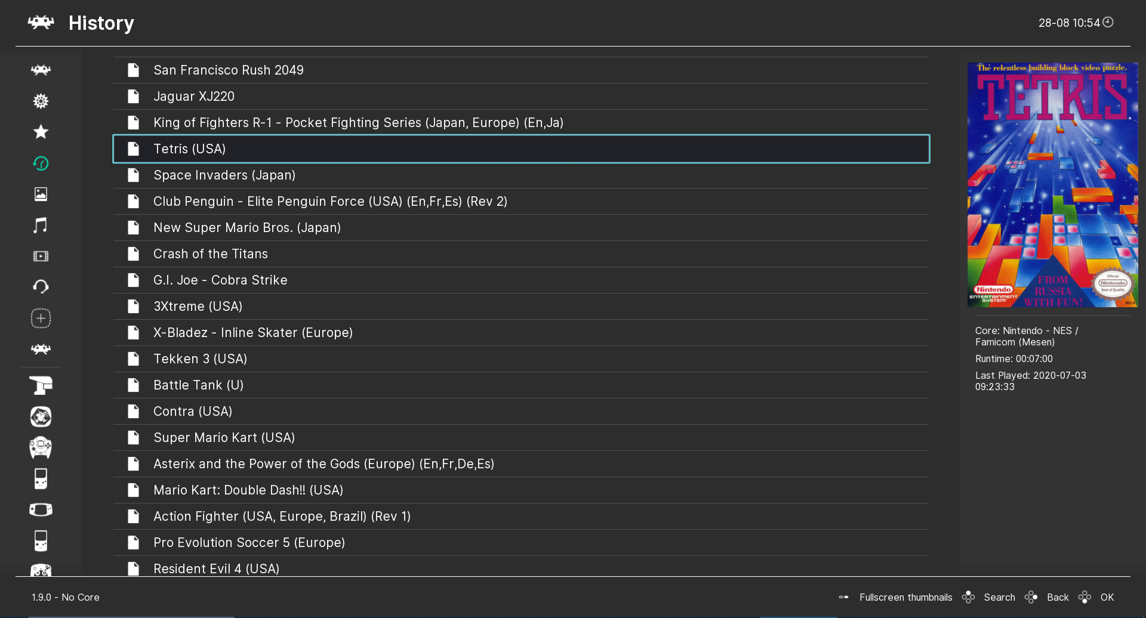Viewport: 1146px width, 618px height.
Task: Select the highlighted Tetris (USA) entry
Action: [x=520, y=149]
